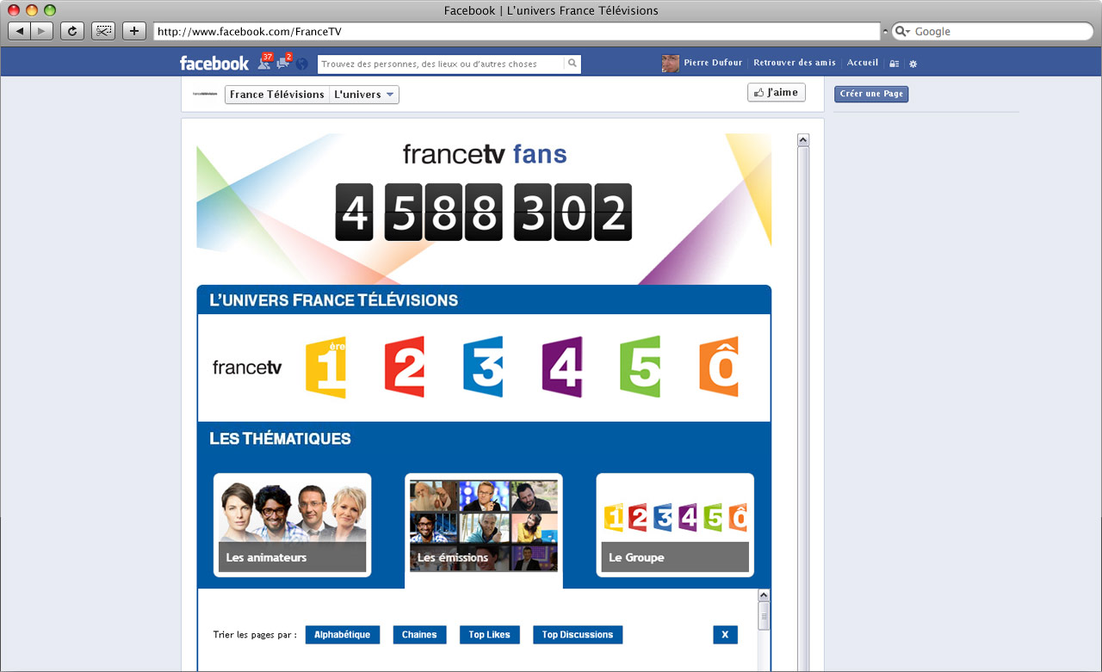The image size is (1102, 672).
Task: Click the Trier les pages par label
Action: [x=255, y=635]
